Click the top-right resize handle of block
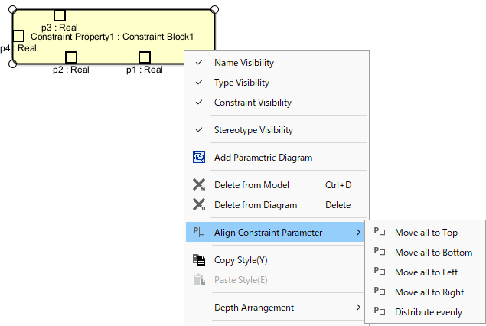The image size is (486, 326). [x=214, y=10]
